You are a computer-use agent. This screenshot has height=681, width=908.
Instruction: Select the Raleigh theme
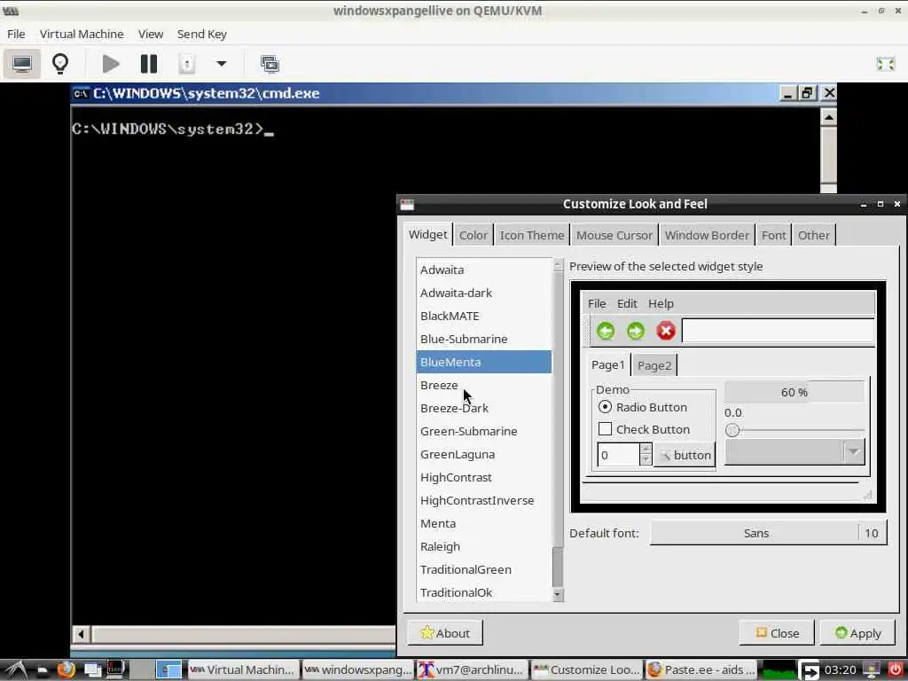click(483, 546)
